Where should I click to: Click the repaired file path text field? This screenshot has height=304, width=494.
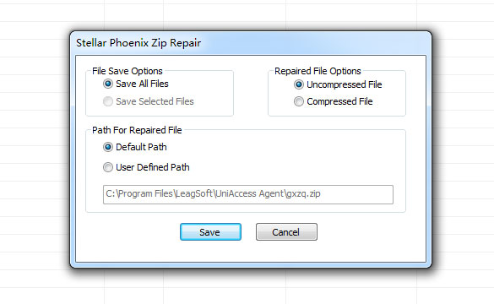[x=248, y=194]
